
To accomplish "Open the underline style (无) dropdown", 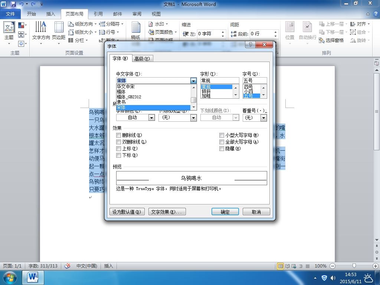I will pyautogui.click(x=193, y=118).
